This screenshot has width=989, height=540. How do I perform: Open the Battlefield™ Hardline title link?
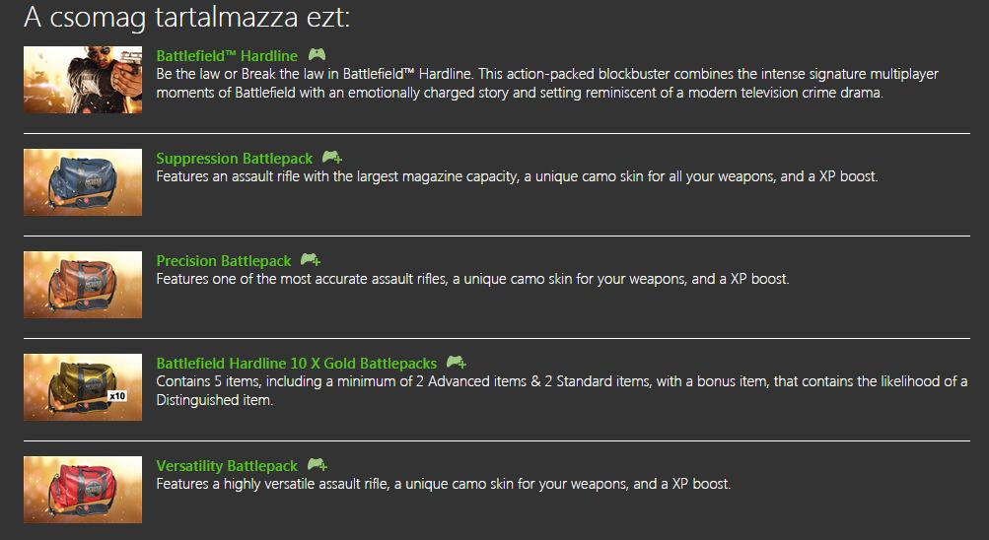coord(227,56)
